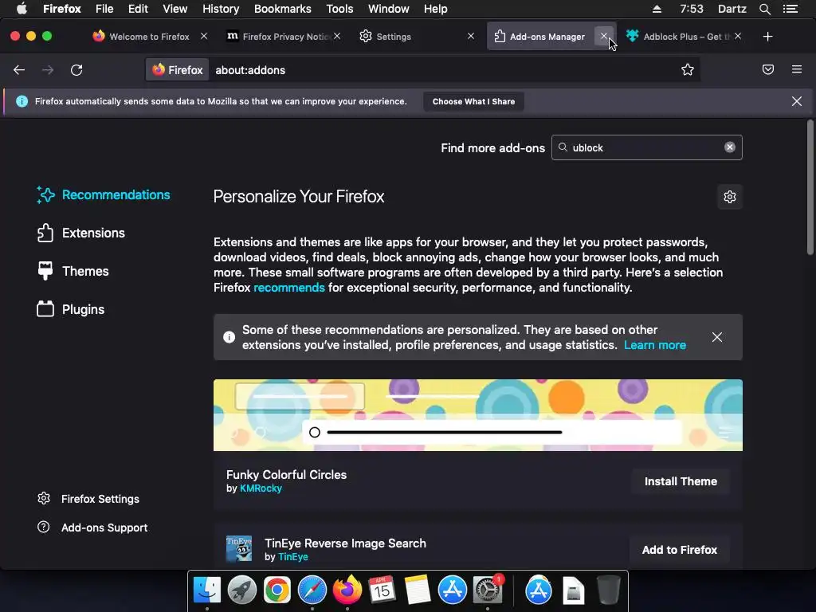This screenshot has height=612, width=816.
Task: Close the Add-ons Manager tab
Action: 604,37
